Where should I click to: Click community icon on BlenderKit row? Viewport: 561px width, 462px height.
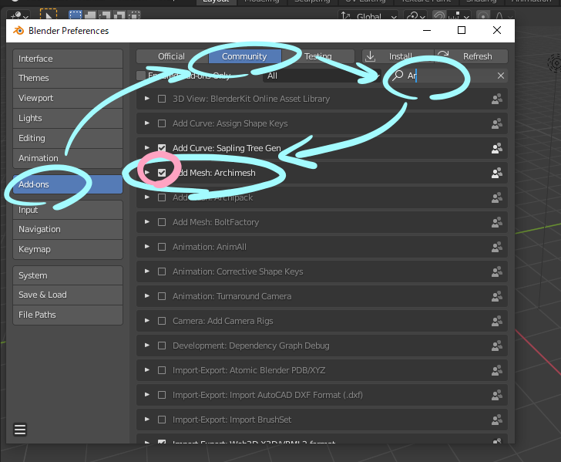click(x=497, y=99)
